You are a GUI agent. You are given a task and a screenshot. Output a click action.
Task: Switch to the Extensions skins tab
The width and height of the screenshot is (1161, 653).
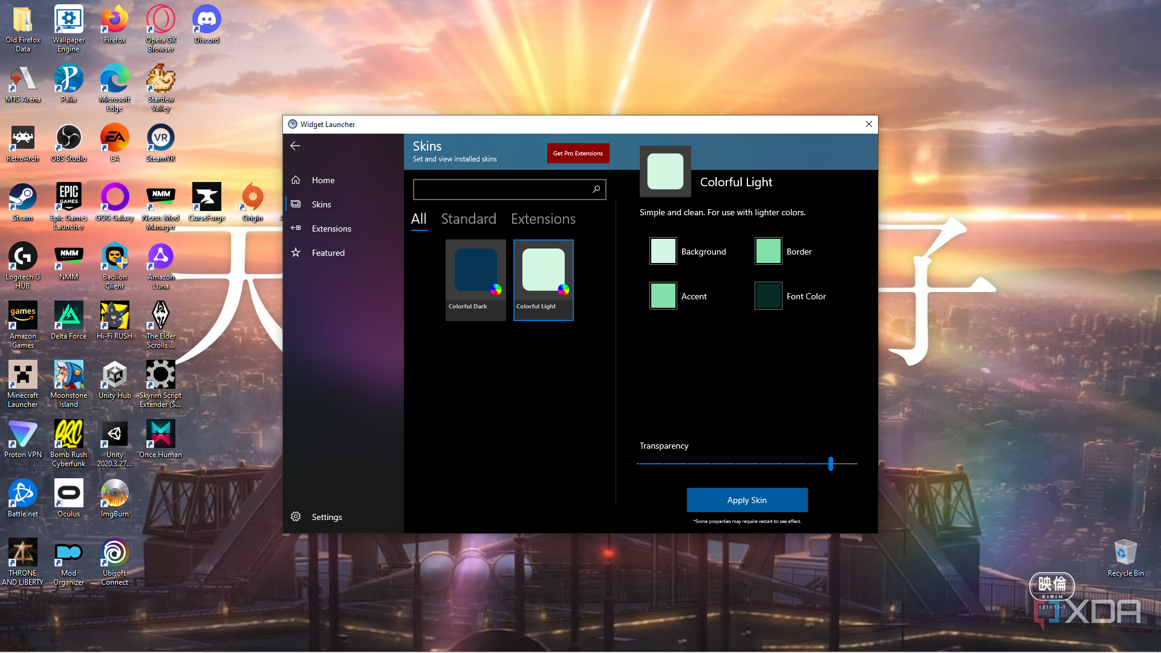coord(542,219)
